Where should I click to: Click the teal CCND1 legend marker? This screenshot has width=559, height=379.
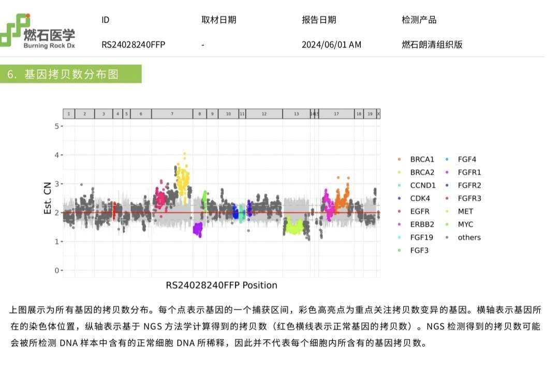click(400, 185)
